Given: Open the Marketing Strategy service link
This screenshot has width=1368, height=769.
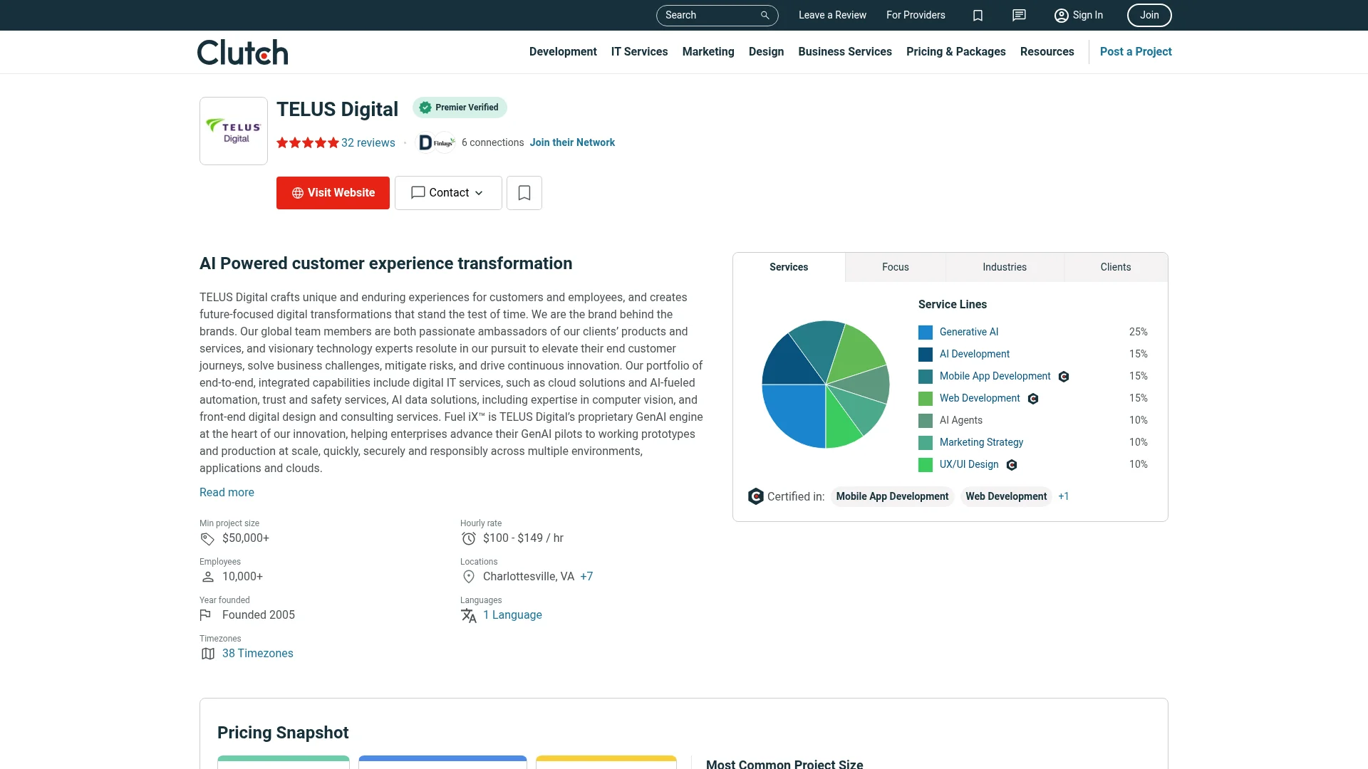Looking at the screenshot, I should pyautogui.click(x=981, y=443).
